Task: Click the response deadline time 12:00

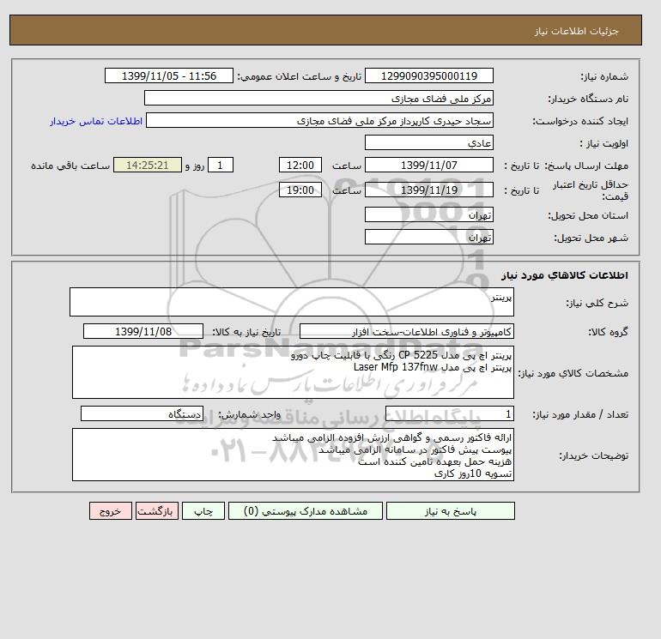Action: click(300, 166)
